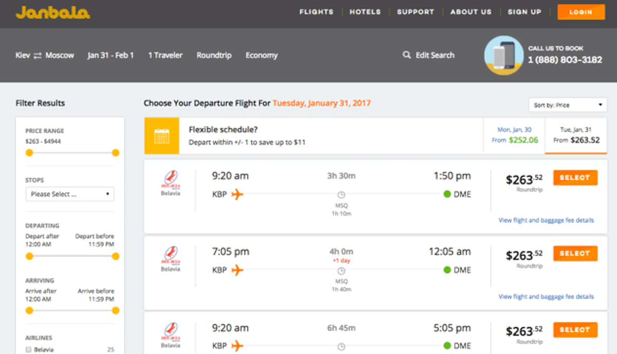Viewport: 617px width, 354px height.
Task: Open the Flights menu
Action: [x=316, y=12]
